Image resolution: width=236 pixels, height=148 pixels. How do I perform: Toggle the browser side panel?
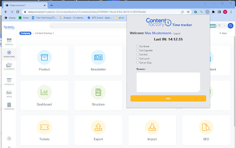[x=219, y=12]
